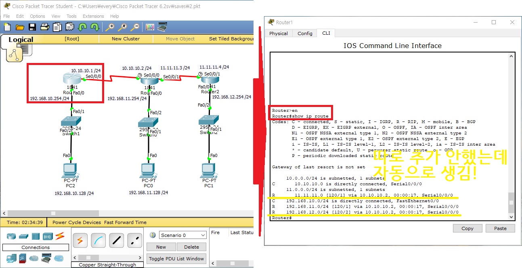Click the connection types scrollbar right arrow
The width and height of the screenshot is (522, 268).
point(140,257)
